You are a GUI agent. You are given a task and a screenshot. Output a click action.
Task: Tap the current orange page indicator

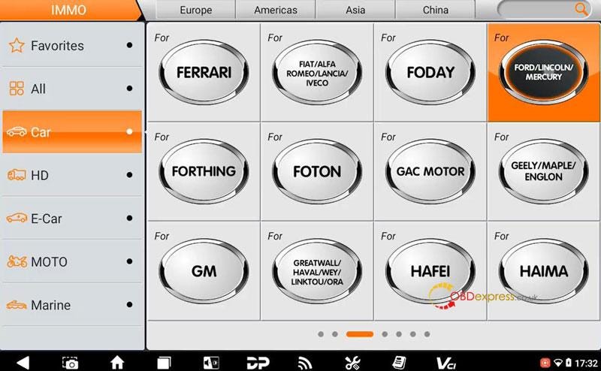pos(360,334)
